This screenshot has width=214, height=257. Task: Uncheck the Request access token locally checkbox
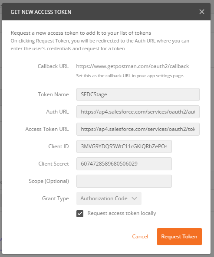point(80,214)
